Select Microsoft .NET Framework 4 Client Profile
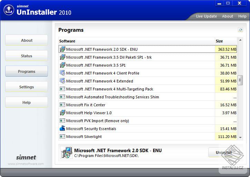The image size is (250, 177). pyautogui.click(x=148, y=73)
